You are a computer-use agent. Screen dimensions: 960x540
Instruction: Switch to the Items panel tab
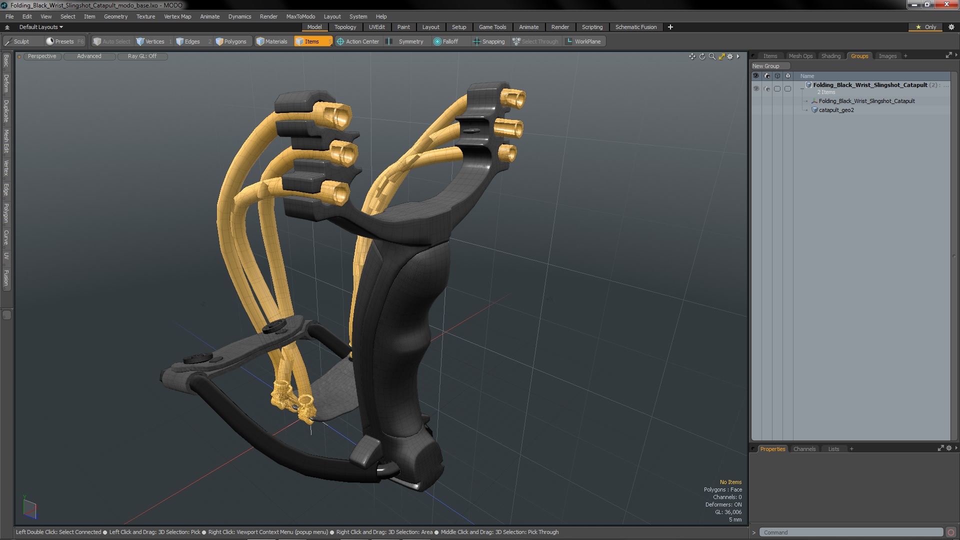[770, 56]
